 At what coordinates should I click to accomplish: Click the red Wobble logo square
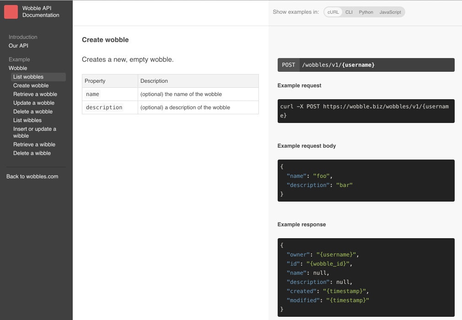point(11,12)
